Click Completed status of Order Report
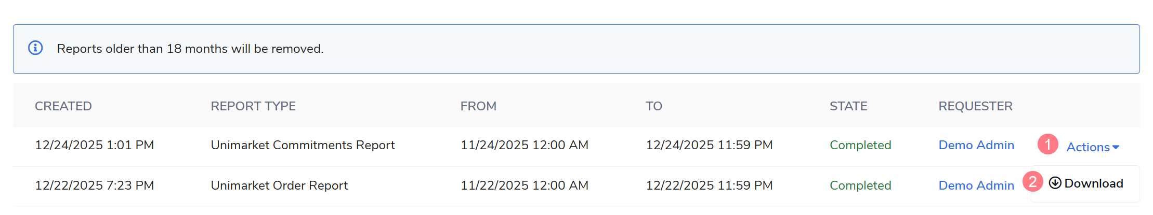Viewport: 1153px width, 215px height. pyautogui.click(x=860, y=185)
